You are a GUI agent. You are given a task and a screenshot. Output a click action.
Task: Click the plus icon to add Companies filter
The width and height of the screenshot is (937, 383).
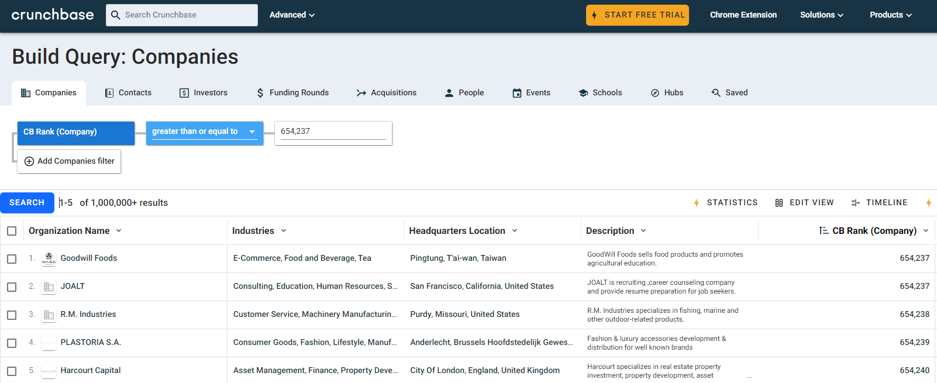click(29, 161)
